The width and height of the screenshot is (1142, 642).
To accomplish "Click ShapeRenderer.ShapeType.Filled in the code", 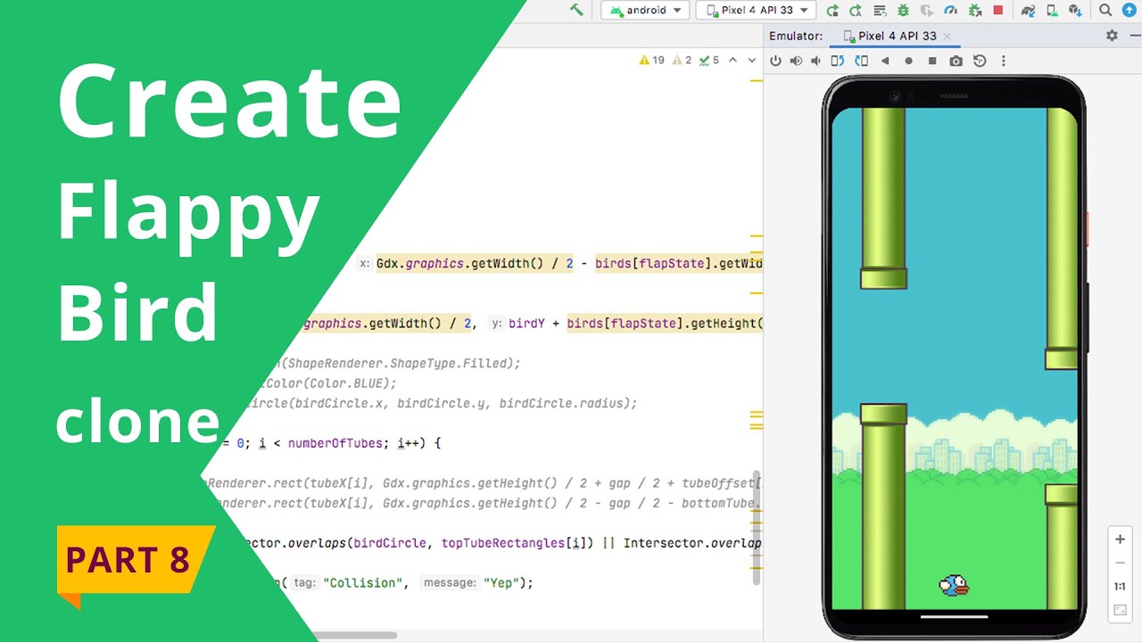I will [x=399, y=363].
